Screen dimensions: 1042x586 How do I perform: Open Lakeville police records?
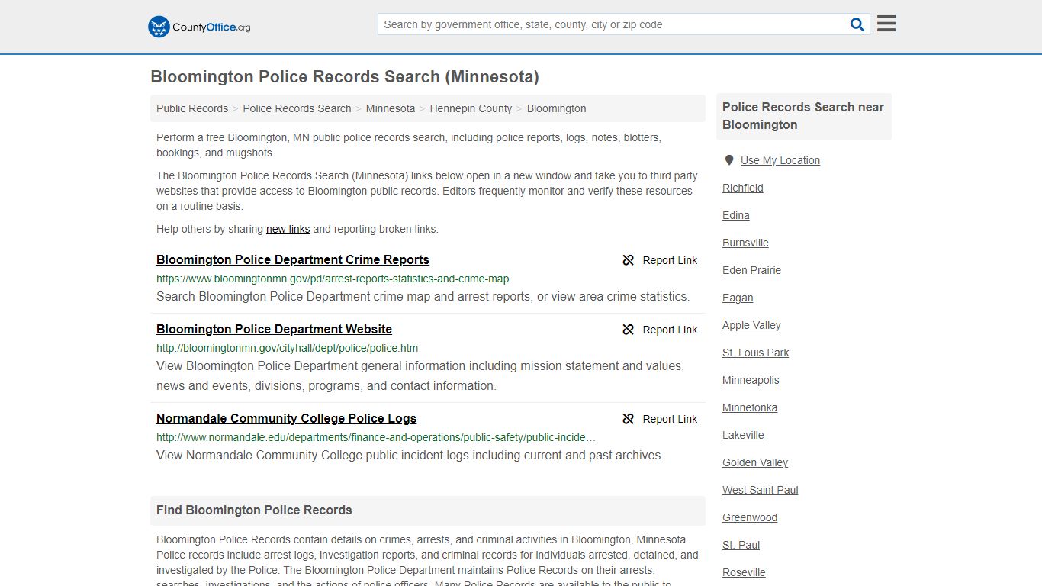[743, 435]
